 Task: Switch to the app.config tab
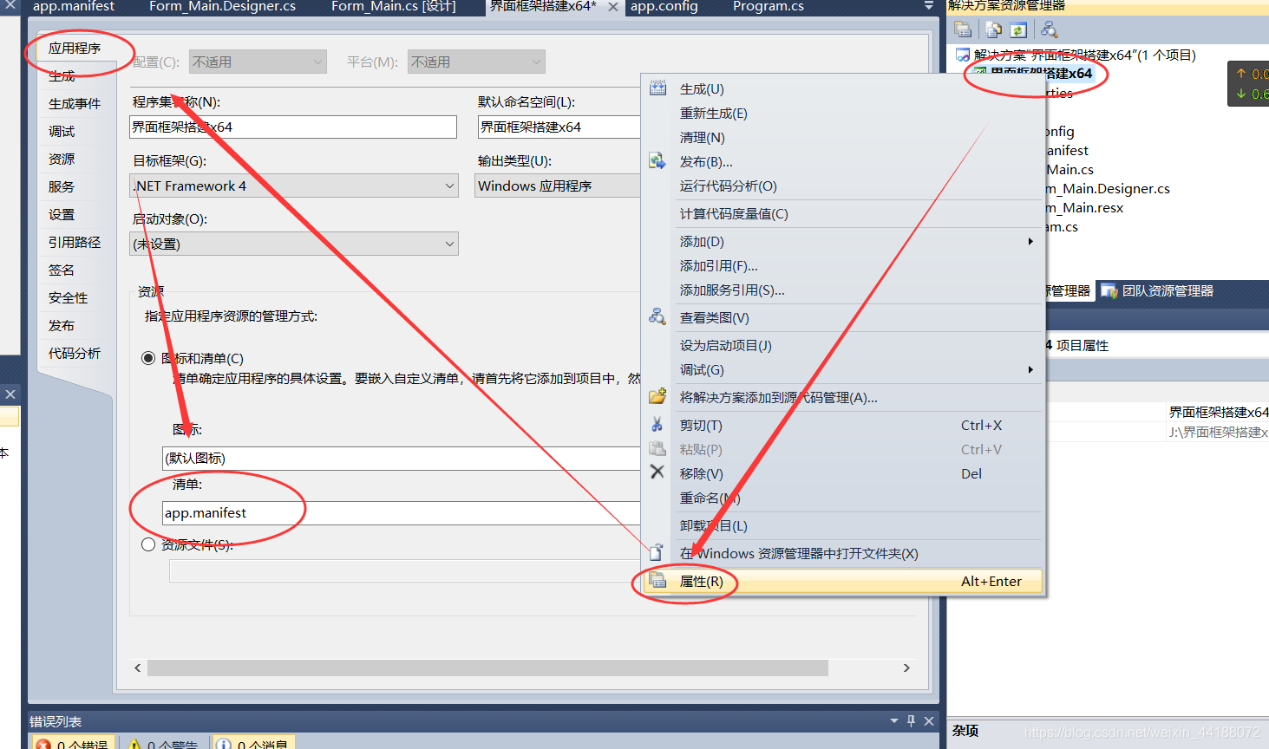(664, 7)
